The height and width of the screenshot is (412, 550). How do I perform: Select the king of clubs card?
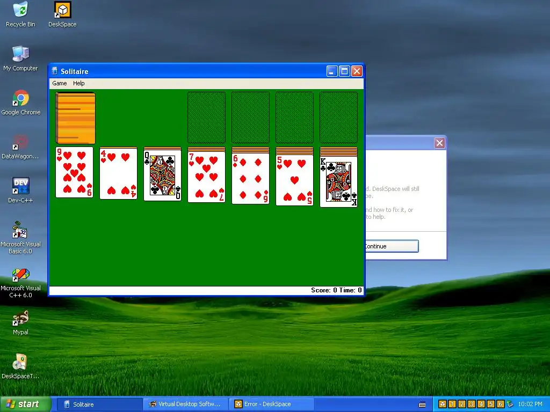coord(338,182)
